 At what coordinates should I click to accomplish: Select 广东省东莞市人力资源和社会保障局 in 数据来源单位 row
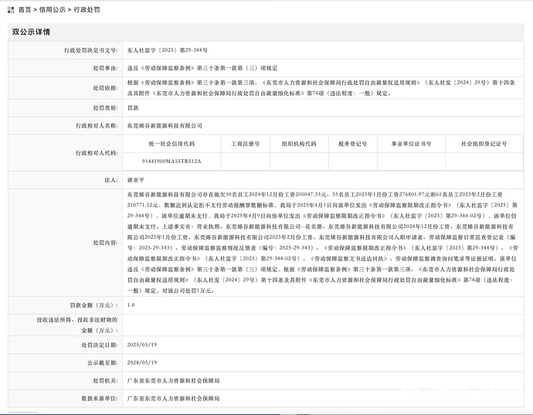pos(173,398)
